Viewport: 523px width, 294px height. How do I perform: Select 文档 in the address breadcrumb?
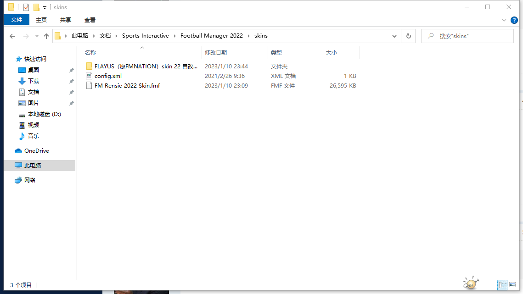pos(105,36)
